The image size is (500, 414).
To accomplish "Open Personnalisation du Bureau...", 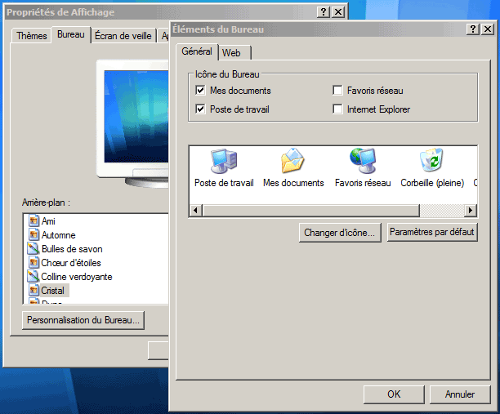I will tap(83, 320).
